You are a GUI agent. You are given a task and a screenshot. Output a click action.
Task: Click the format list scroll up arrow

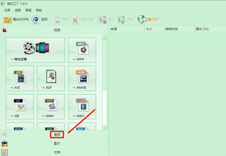coord(105,37)
